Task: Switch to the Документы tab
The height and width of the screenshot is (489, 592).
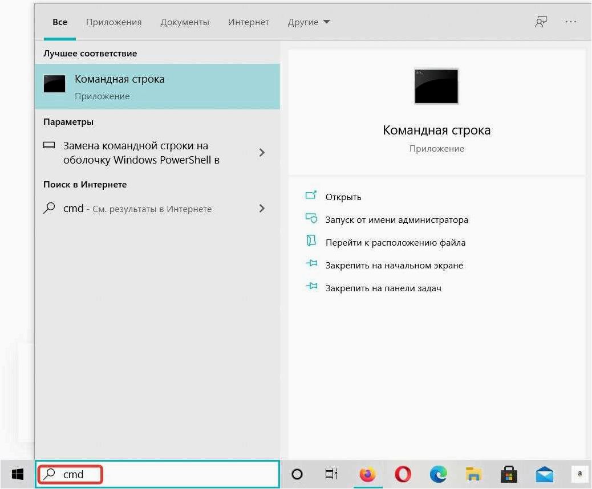Action: (x=185, y=22)
